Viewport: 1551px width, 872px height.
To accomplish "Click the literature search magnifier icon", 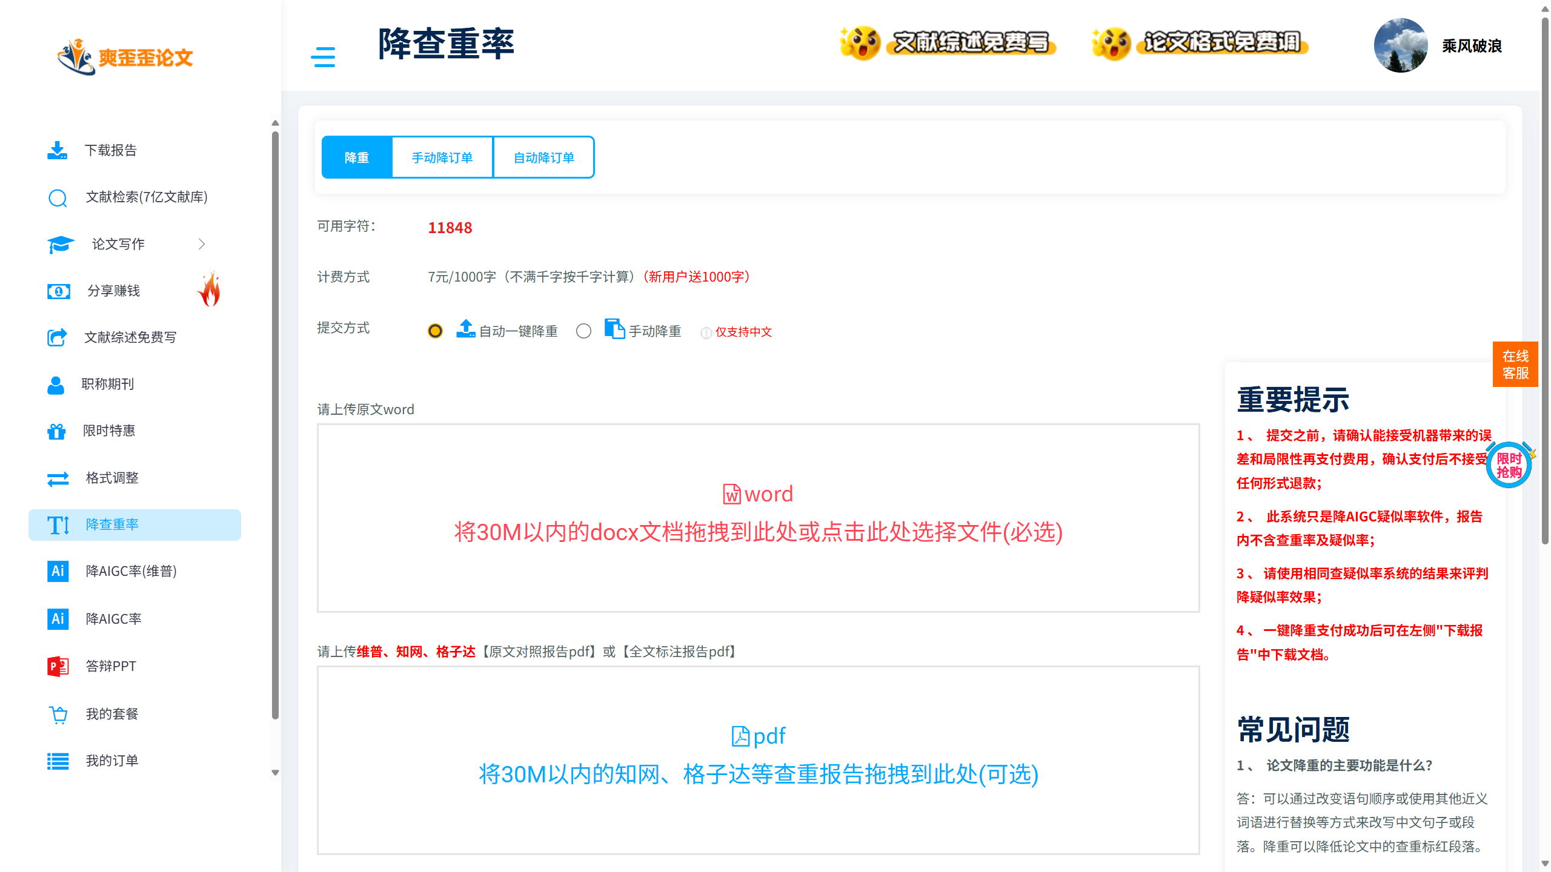I will tap(58, 198).
